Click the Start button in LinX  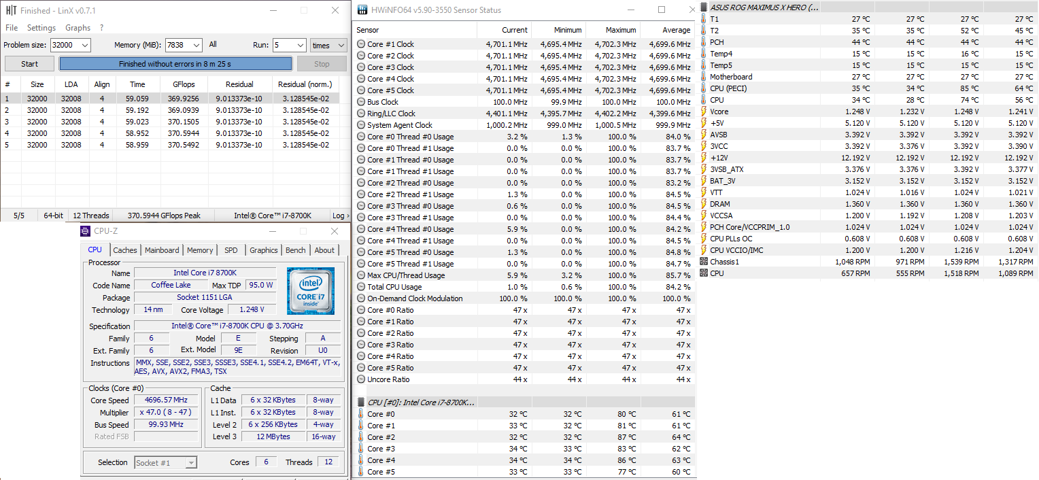pyautogui.click(x=30, y=64)
